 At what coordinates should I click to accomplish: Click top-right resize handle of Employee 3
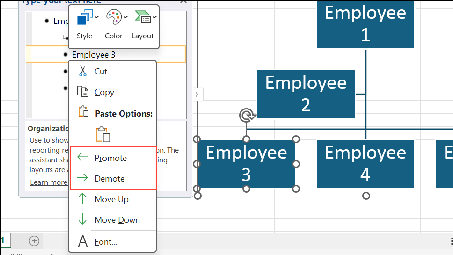pos(296,139)
